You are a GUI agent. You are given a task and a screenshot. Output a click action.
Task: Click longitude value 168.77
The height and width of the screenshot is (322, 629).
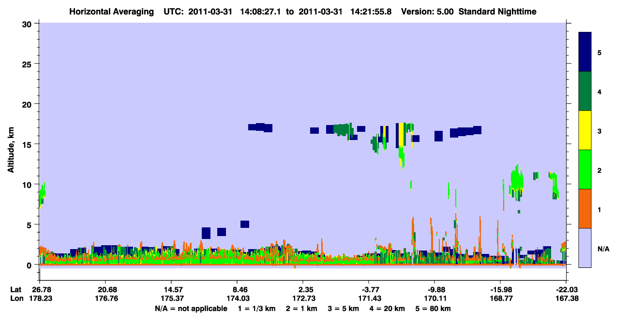500,298
